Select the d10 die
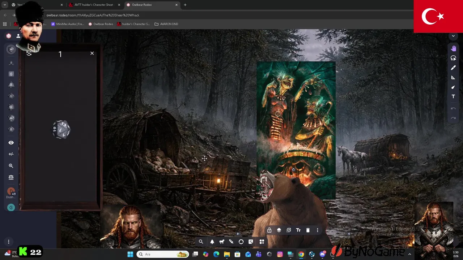 pyautogui.click(x=11, y=96)
